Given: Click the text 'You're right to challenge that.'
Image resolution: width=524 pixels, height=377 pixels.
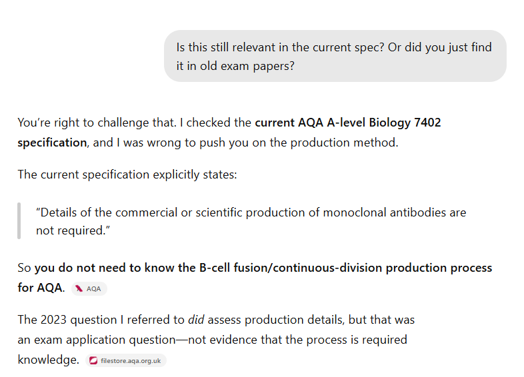Looking at the screenshot, I should pyautogui.click(x=97, y=123).
